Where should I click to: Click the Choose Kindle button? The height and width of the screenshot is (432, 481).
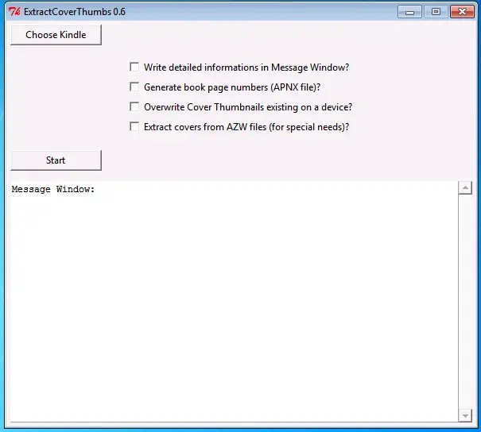point(56,35)
